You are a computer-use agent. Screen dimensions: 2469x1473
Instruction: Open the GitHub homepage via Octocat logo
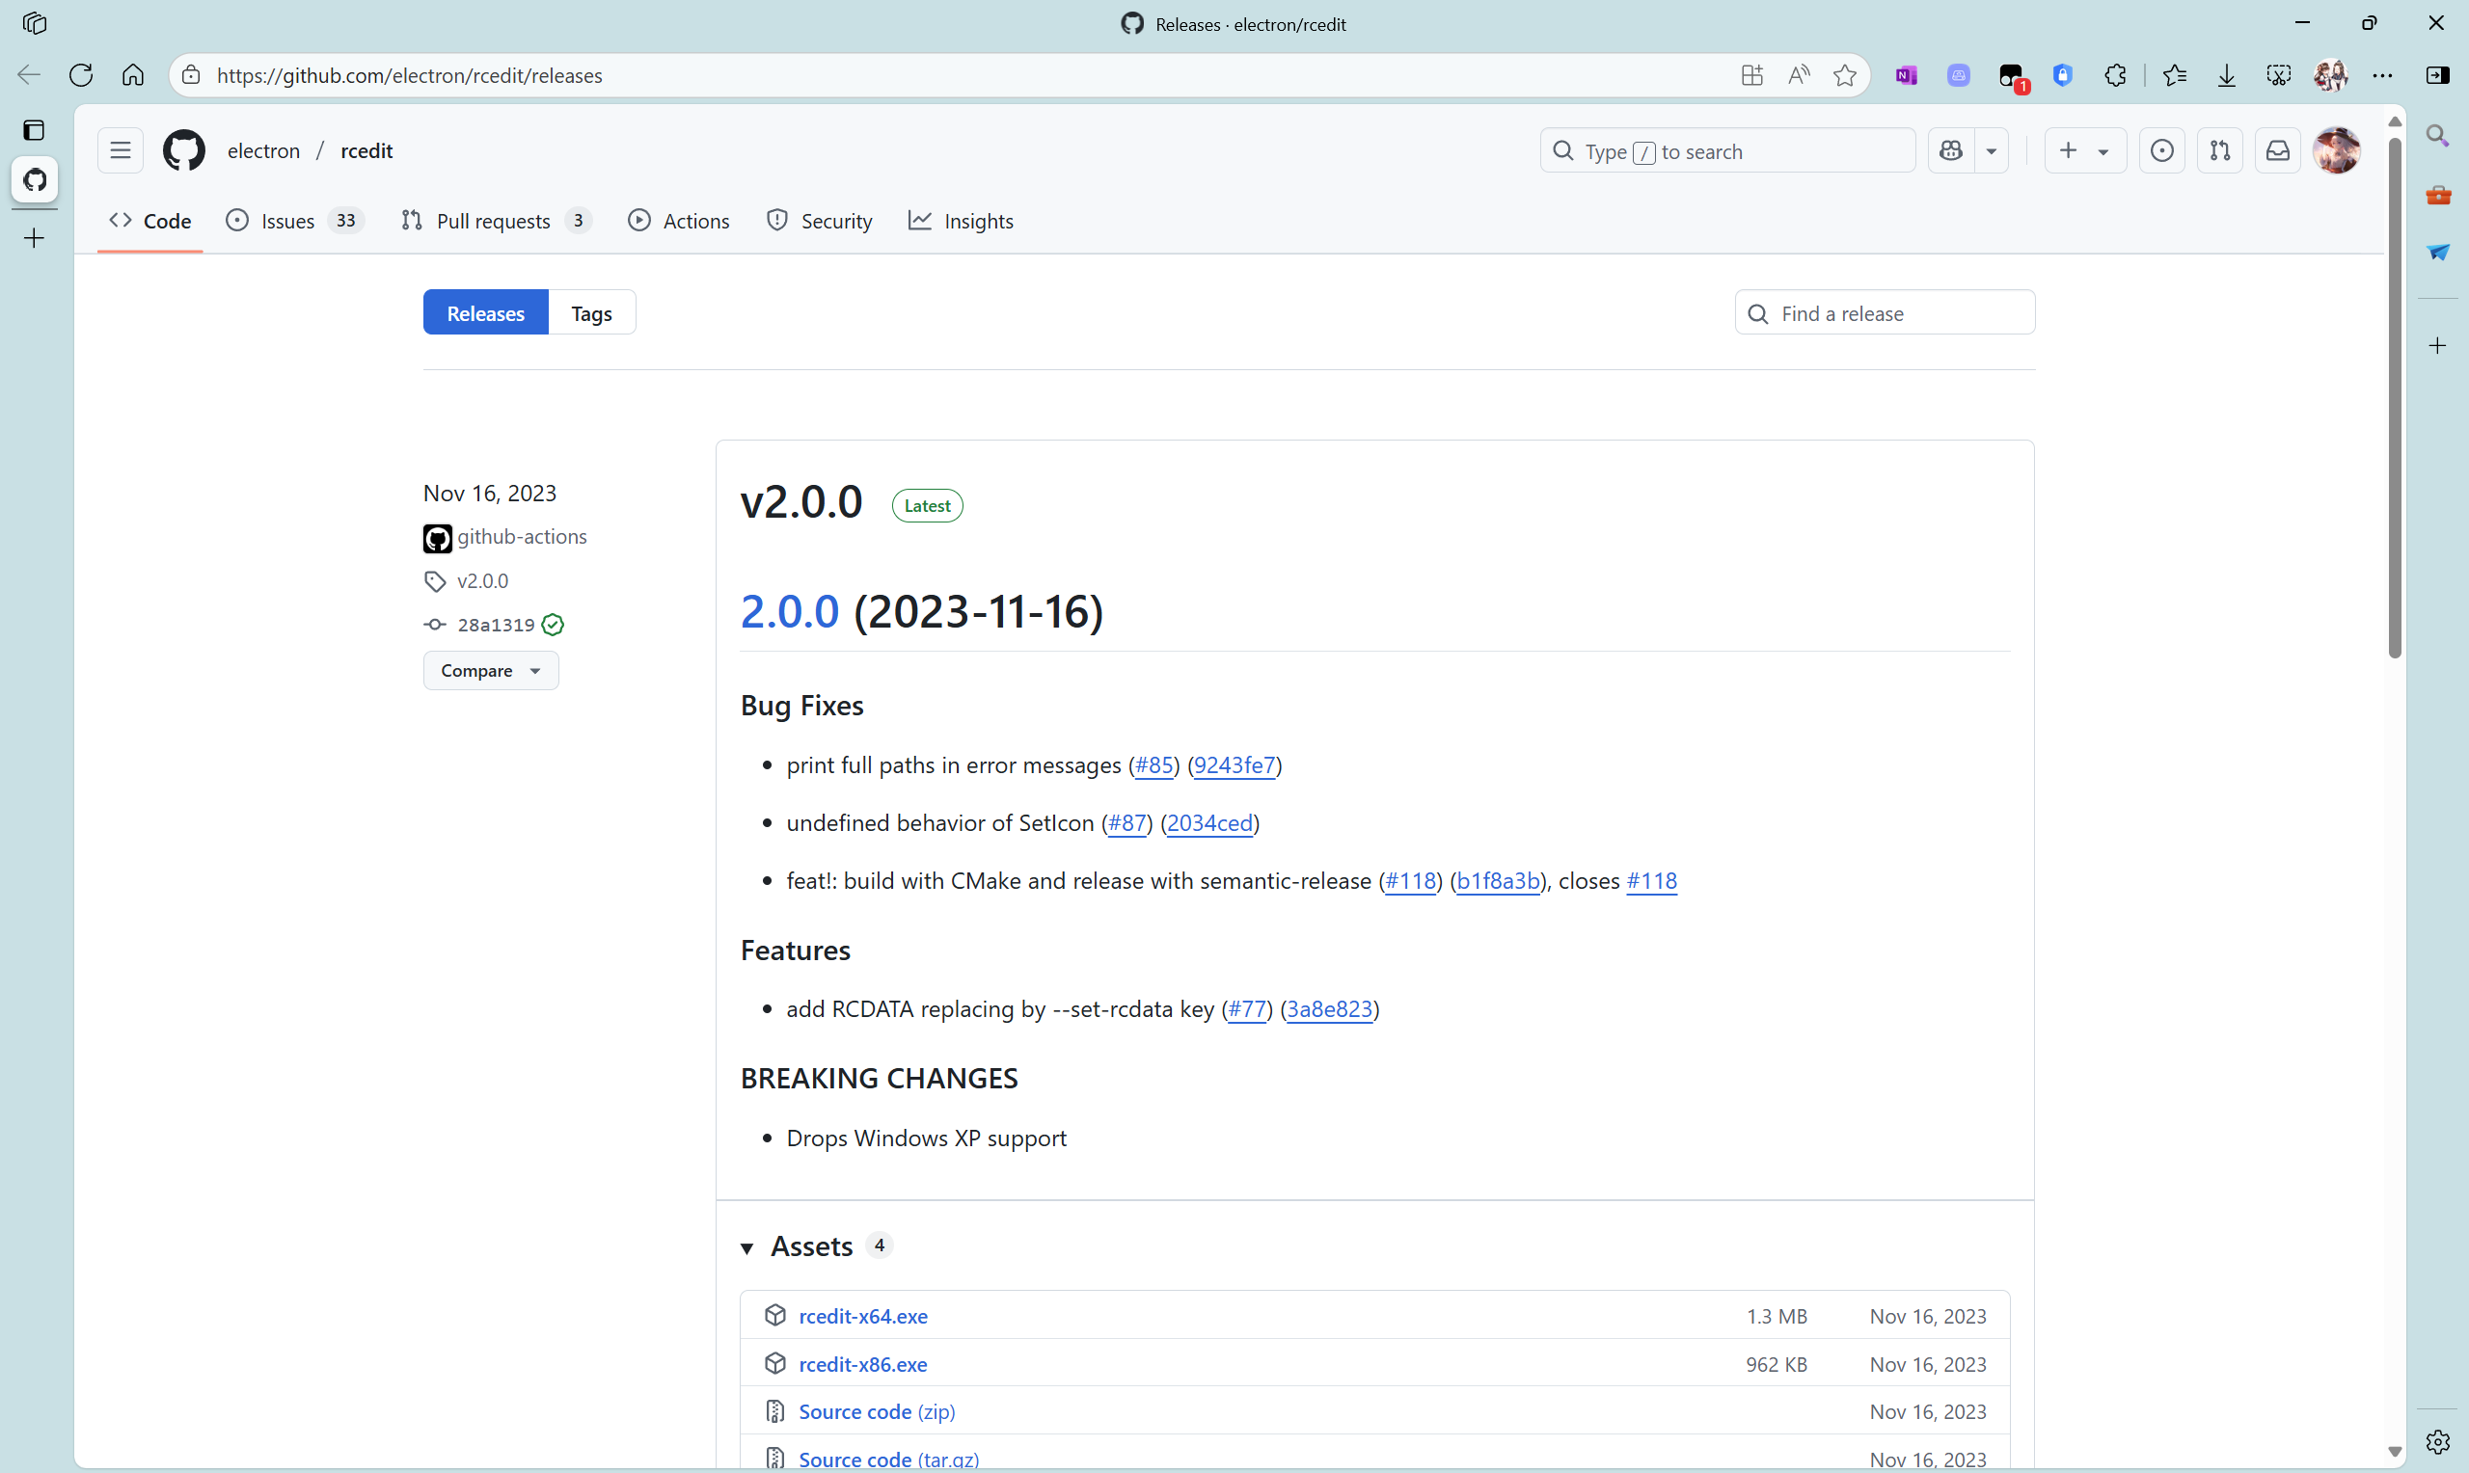[x=183, y=151]
